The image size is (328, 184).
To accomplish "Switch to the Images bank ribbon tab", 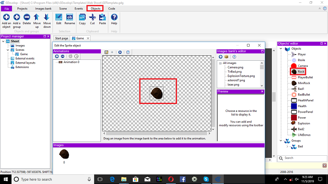I will point(43,9).
